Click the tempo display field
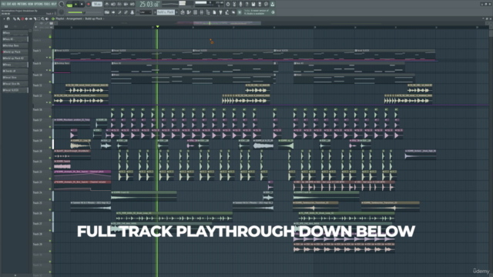This screenshot has width=493, height=277. coord(97,4)
